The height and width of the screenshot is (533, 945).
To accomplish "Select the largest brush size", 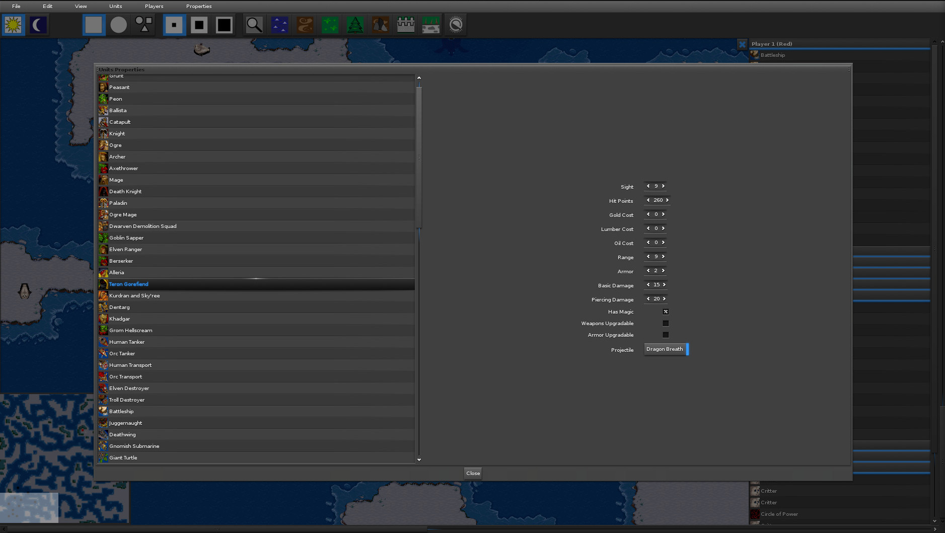I will coord(224,24).
